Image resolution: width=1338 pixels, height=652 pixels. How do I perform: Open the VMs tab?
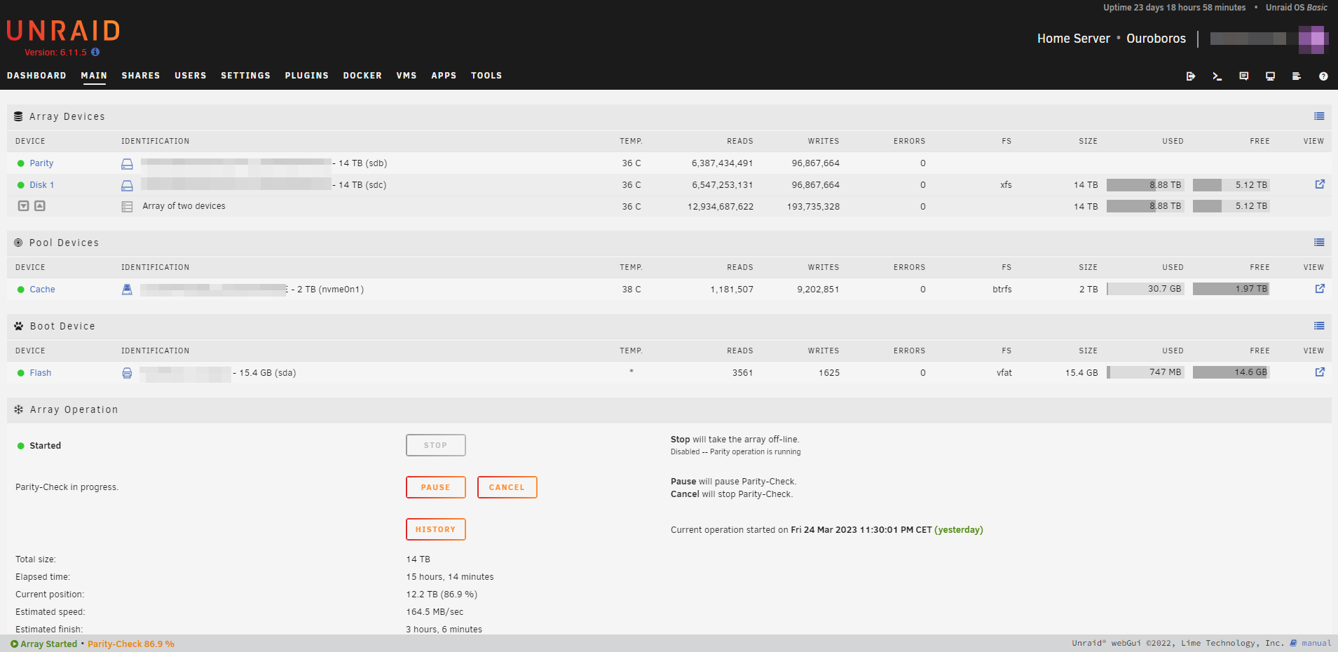point(407,76)
